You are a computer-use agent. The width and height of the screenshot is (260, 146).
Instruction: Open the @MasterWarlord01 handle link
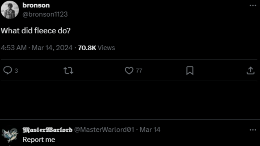point(104,130)
